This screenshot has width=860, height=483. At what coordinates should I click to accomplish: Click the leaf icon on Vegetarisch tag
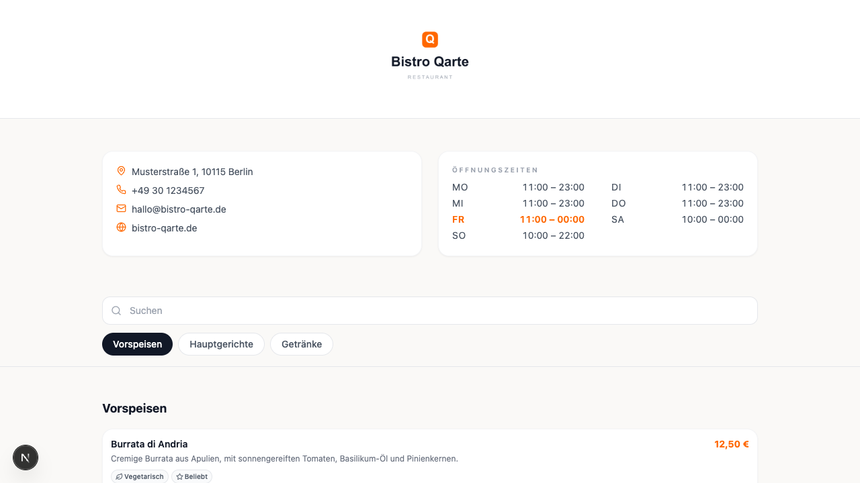click(x=119, y=476)
